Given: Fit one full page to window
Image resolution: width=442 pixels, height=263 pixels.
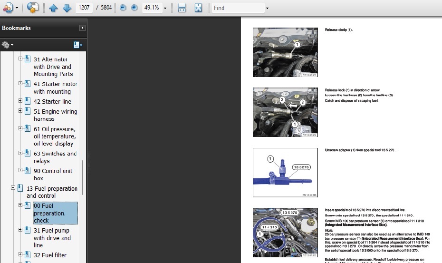Looking at the screenshot, I should [x=198, y=8].
